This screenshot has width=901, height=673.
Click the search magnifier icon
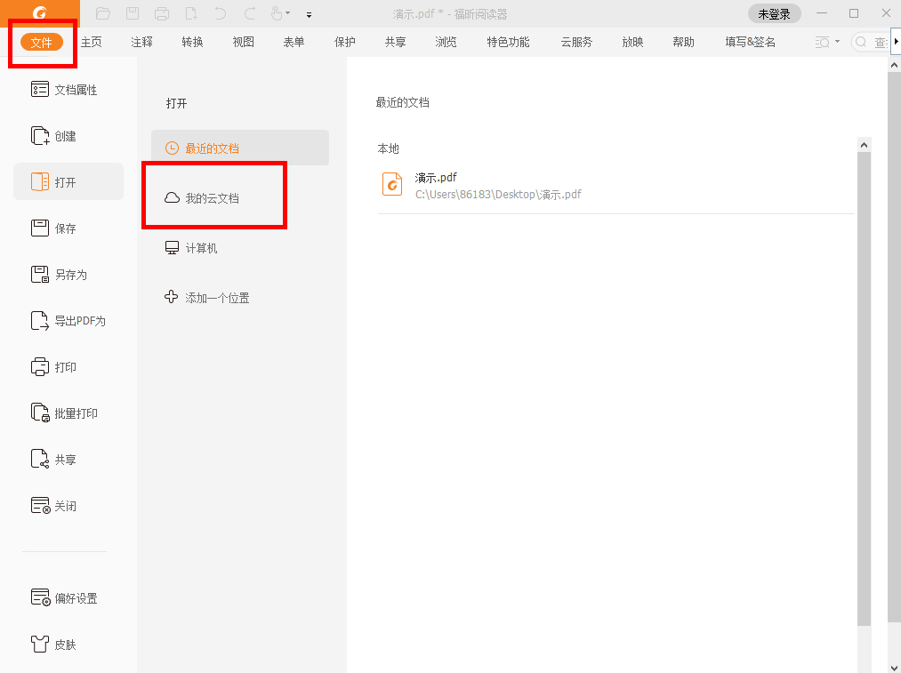pyautogui.click(x=862, y=42)
